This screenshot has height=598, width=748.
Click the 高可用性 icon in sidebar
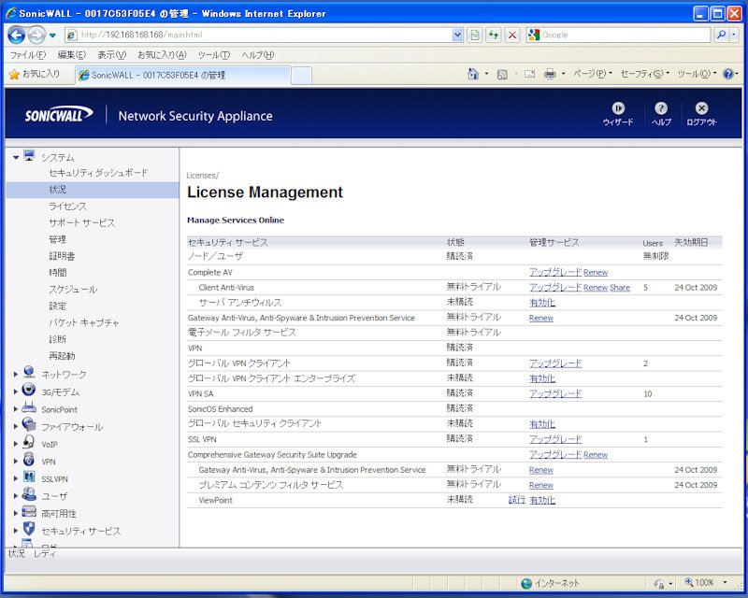coord(29,511)
